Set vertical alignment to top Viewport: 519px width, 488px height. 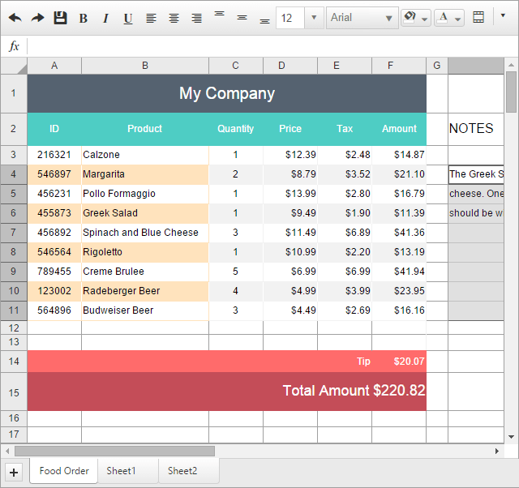coord(219,14)
